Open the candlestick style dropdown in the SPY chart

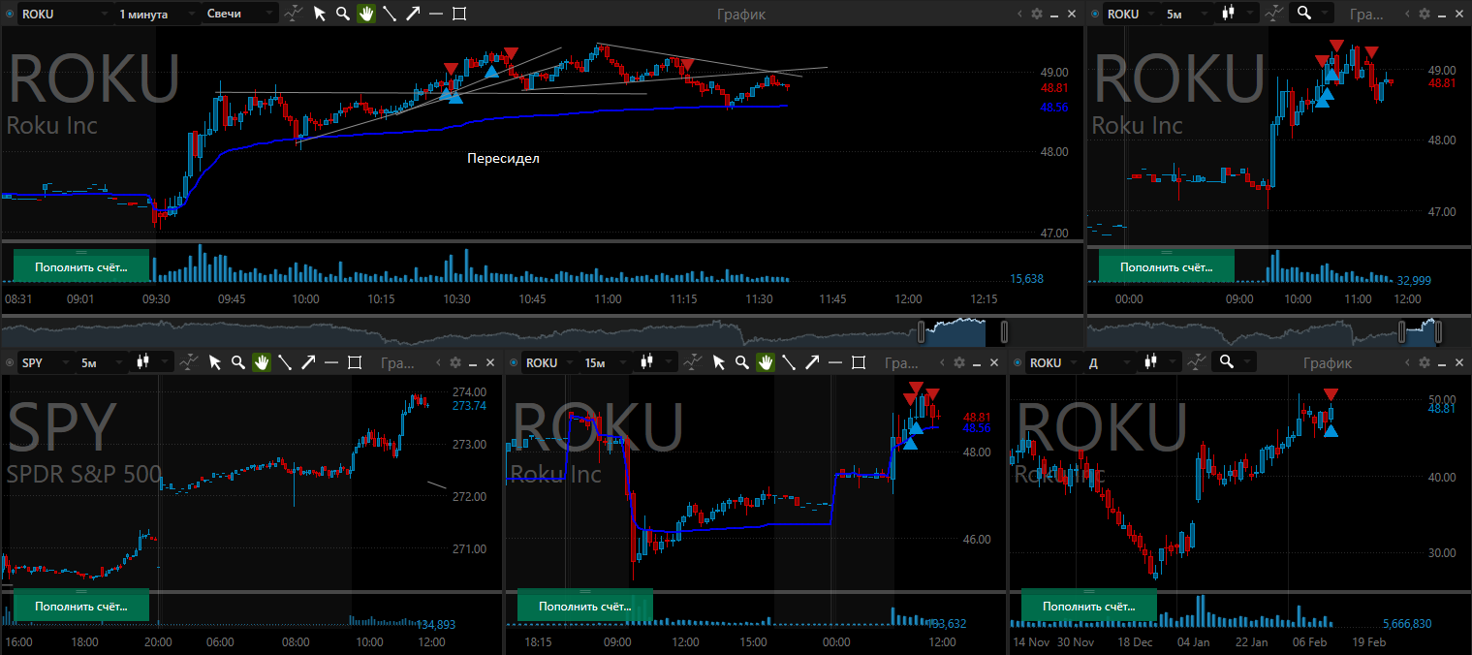[x=152, y=362]
